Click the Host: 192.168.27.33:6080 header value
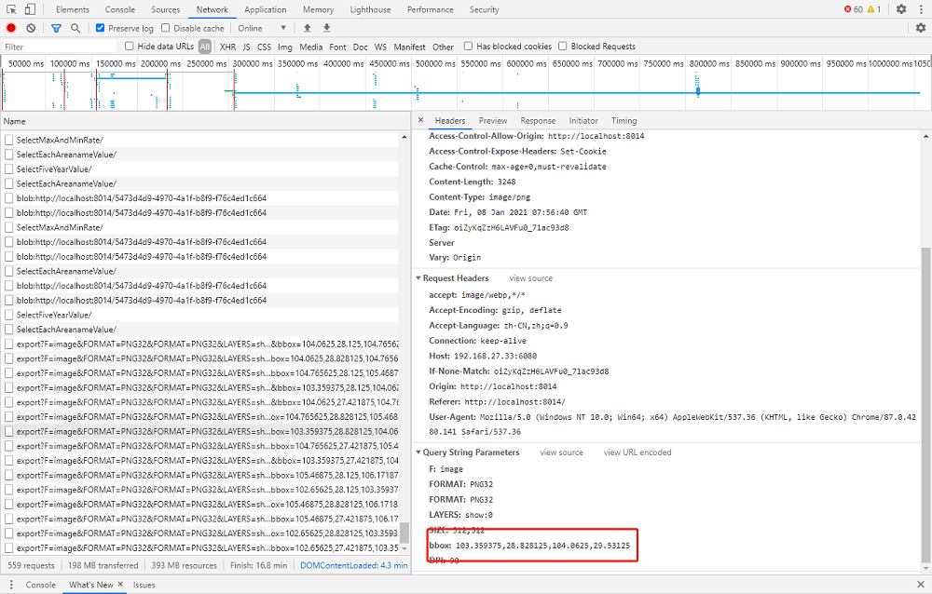Screen dimensions: 932x594 tap(495, 356)
